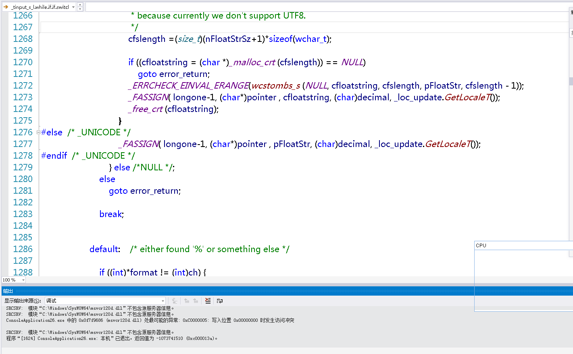
Task: Click #endif directive on line 1278
Action: 54,156
